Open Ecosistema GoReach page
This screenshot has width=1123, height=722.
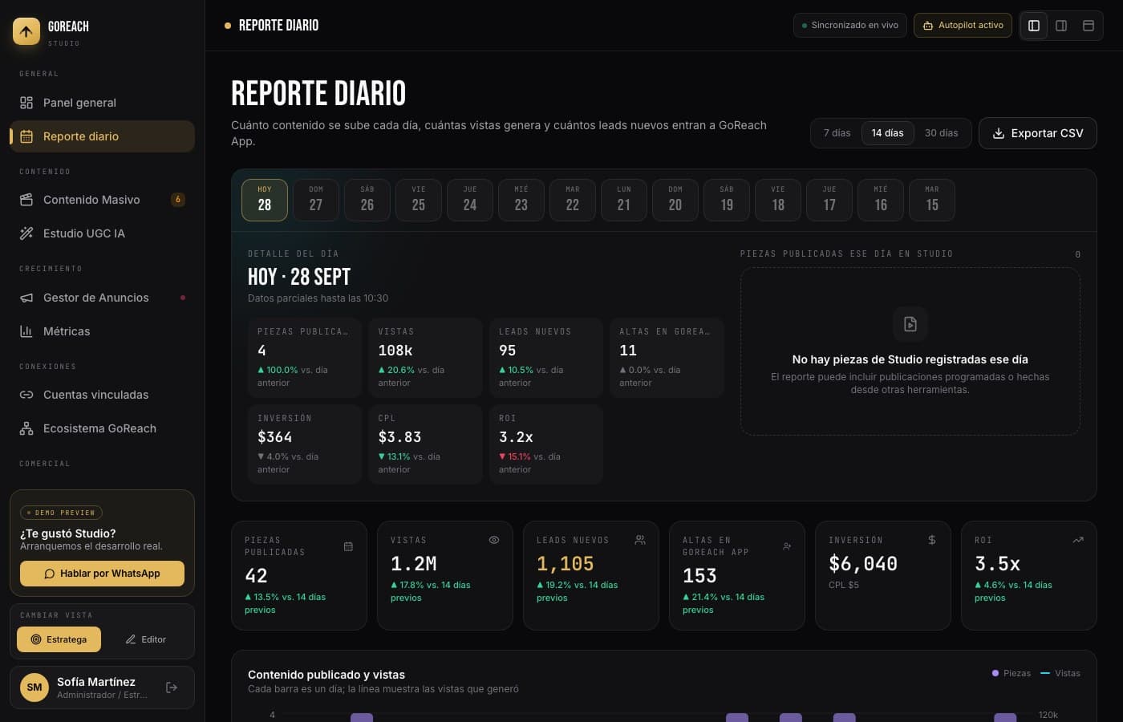102,428
